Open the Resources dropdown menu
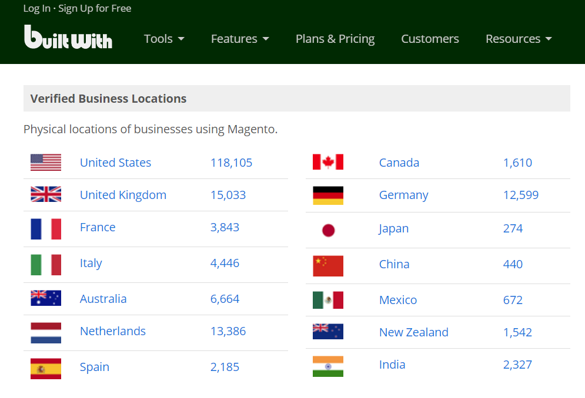This screenshot has width=585, height=398. point(519,39)
